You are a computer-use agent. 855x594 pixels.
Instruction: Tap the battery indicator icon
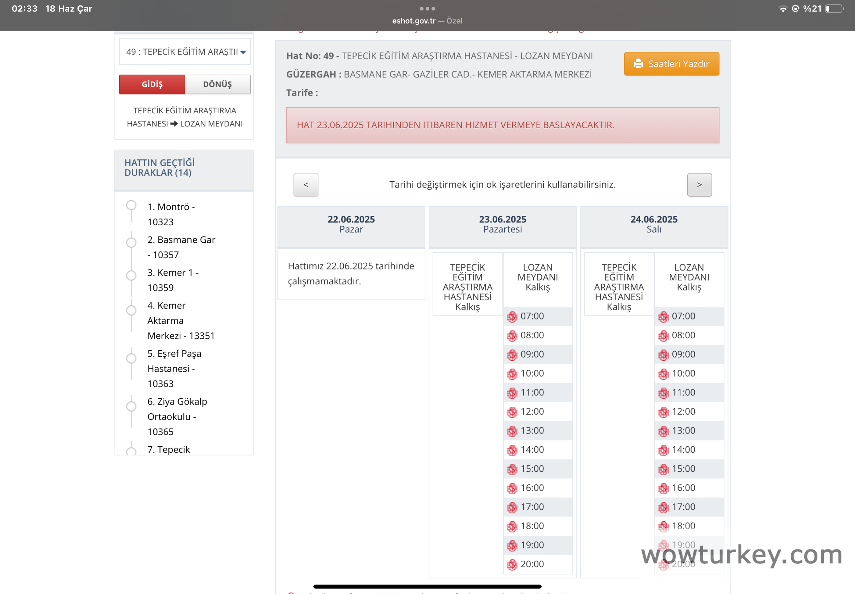[x=834, y=9]
